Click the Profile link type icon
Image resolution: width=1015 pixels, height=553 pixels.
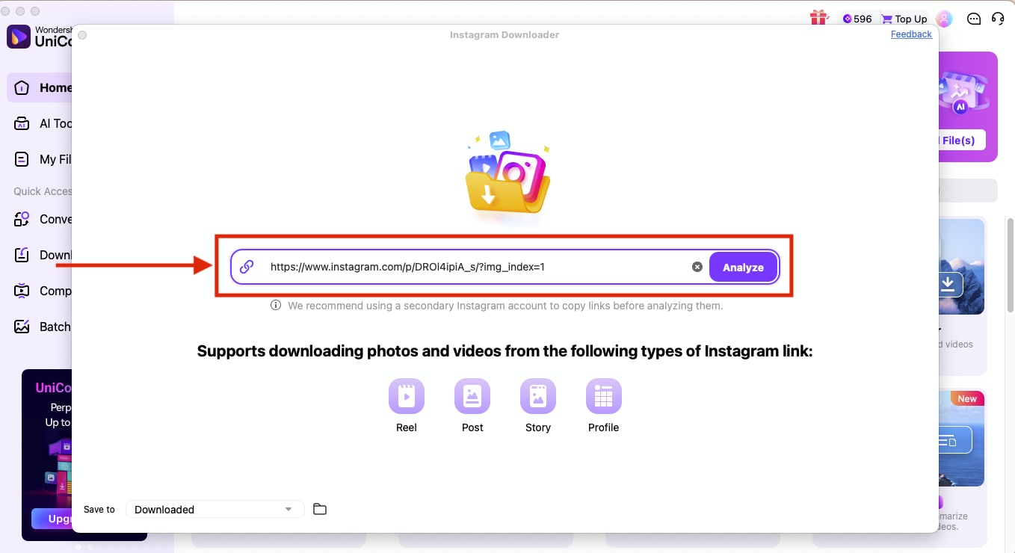point(603,397)
